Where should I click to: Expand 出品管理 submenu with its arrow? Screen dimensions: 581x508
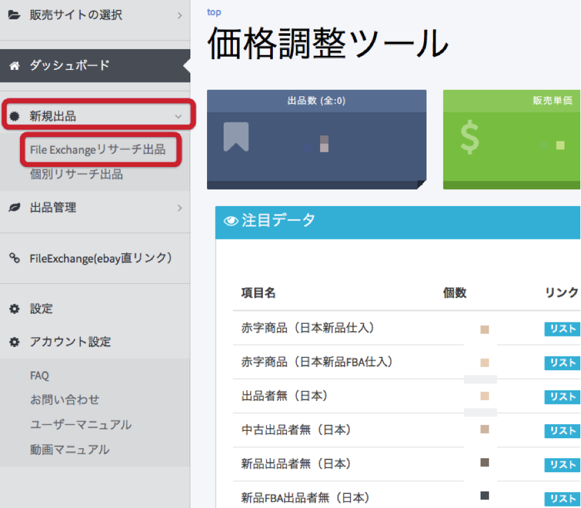point(179,208)
